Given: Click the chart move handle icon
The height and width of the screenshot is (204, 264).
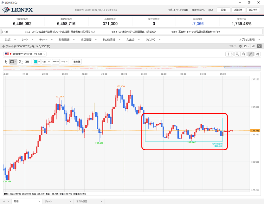Looking at the screenshot, I should 3,46.
